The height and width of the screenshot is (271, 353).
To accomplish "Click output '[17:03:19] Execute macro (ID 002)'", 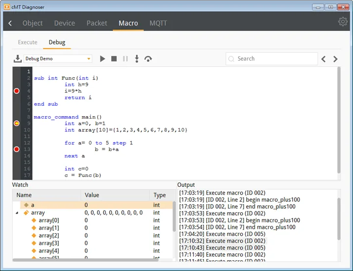I will [x=222, y=193].
